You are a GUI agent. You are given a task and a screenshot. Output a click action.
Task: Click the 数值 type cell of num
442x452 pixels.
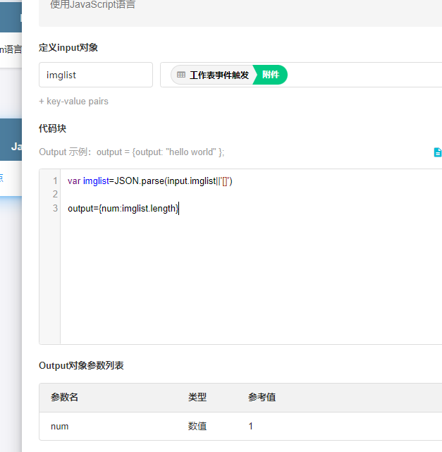click(197, 427)
